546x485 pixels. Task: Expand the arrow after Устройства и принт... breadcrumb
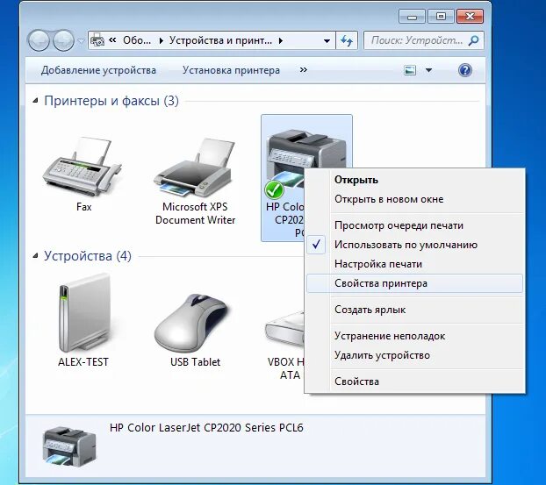click(281, 40)
